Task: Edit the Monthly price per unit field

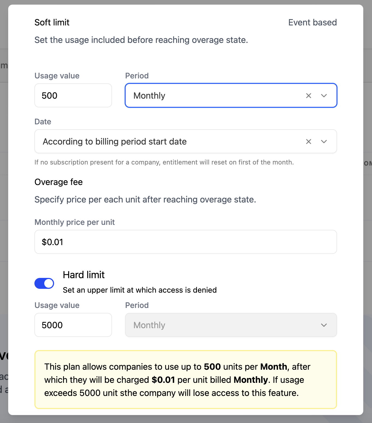Action: pyautogui.click(x=185, y=242)
